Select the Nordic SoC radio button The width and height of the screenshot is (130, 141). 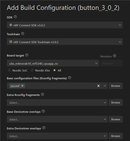[x=9, y=70]
